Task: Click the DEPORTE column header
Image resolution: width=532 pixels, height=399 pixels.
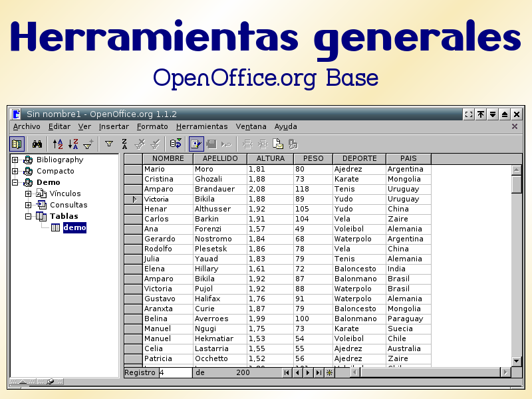Action: click(359, 159)
